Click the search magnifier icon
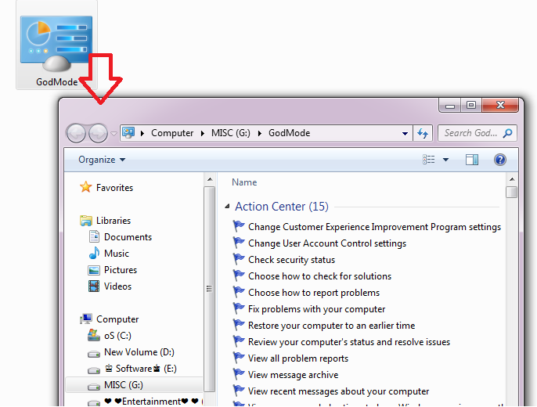 point(507,133)
